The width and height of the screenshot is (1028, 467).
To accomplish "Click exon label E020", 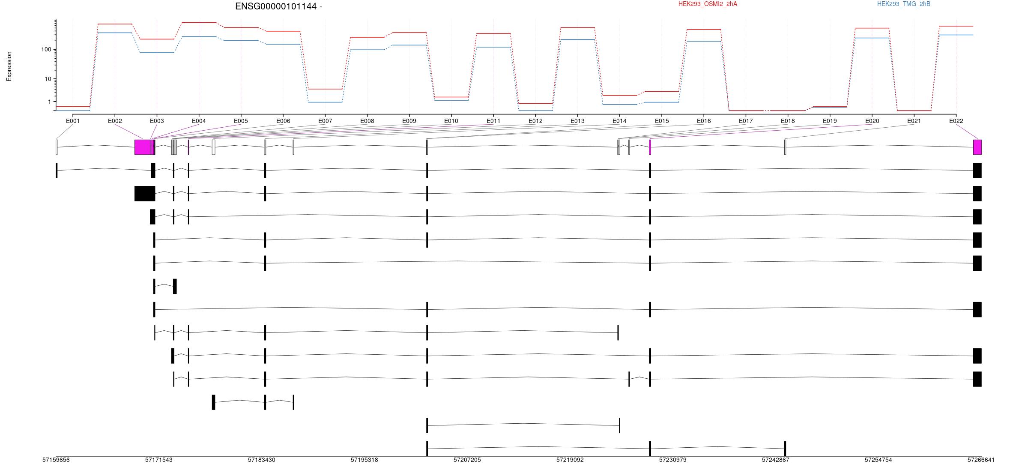I will tap(872, 121).
